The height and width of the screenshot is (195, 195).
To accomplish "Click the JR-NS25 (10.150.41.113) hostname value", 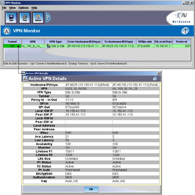I will point(88,85).
